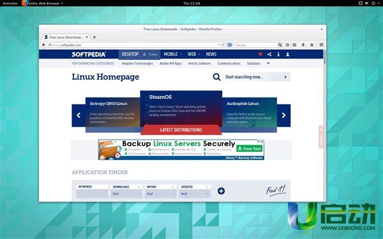Click the user account icon in Softpedia header
This screenshot has height=239, width=383.
288,54
